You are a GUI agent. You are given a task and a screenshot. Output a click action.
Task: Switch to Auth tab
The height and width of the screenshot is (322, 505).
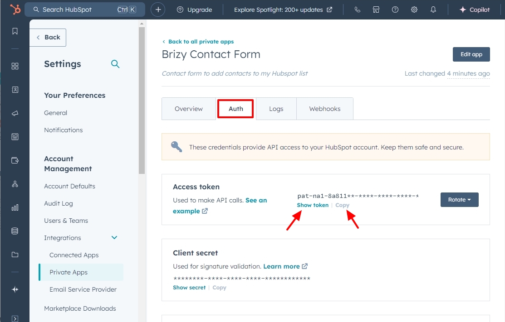(x=236, y=109)
